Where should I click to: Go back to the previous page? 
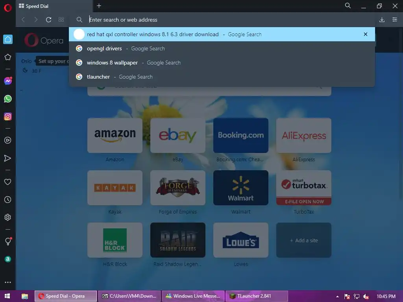click(23, 20)
